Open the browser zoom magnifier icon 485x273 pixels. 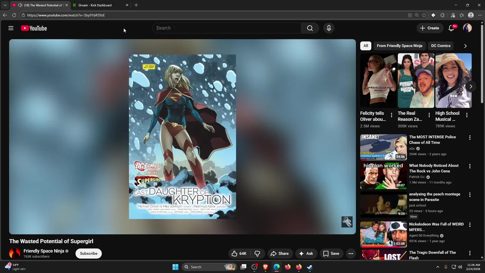417,15
